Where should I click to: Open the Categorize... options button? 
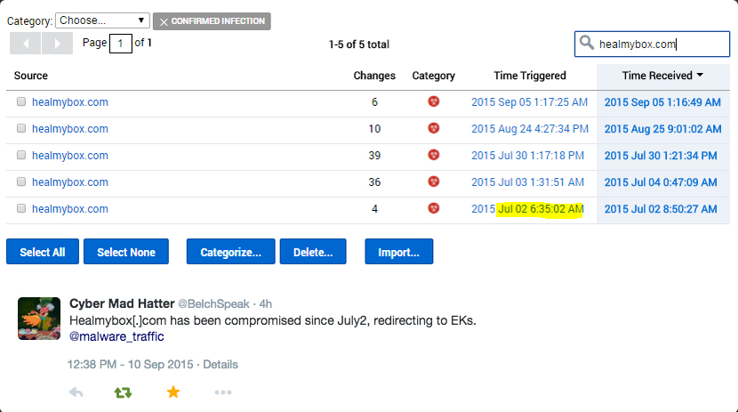[229, 252]
